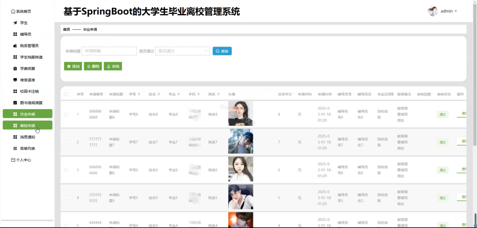Viewport: 477px width, 228px height.
Task: Click the grid icon beside 校园卡注销
Action: (15, 91)
